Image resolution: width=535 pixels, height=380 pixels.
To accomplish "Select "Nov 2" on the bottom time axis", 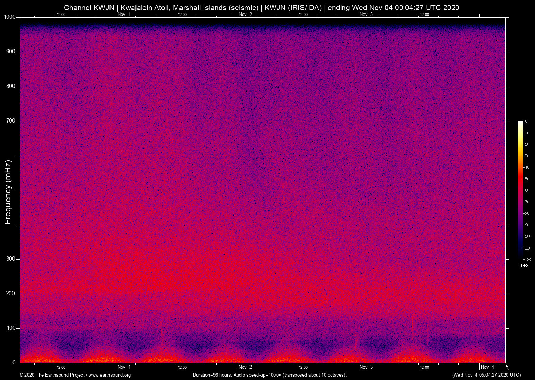I will [245, 367].
